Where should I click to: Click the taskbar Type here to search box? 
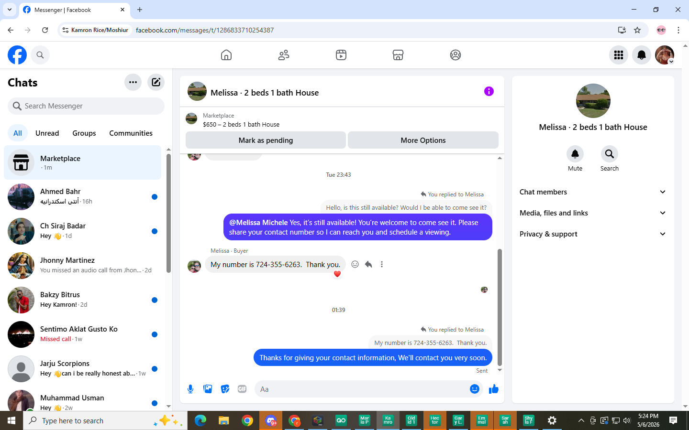pos(105,420)
